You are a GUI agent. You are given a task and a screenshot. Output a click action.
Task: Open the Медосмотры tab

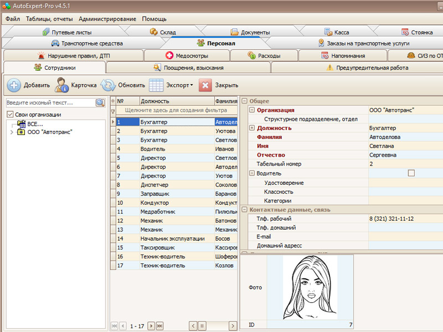[187, 56]
